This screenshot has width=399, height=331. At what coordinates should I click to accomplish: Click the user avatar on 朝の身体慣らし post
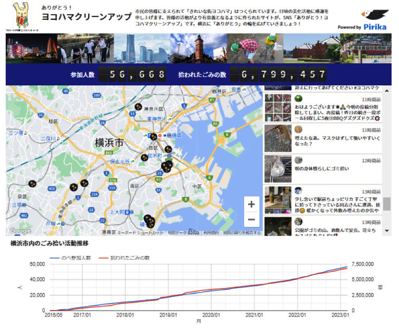point(298,160)
